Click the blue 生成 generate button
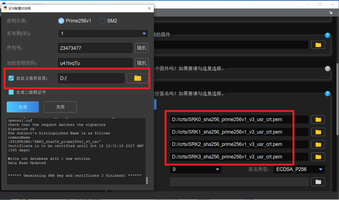 coord(23,107)
